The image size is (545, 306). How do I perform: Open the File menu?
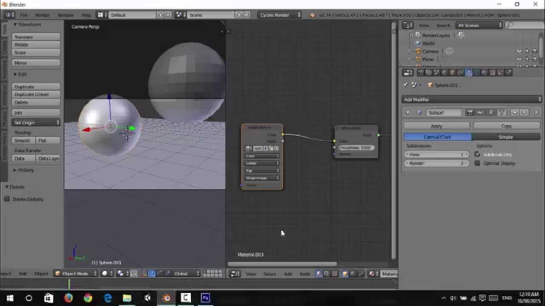pos(24,15)
